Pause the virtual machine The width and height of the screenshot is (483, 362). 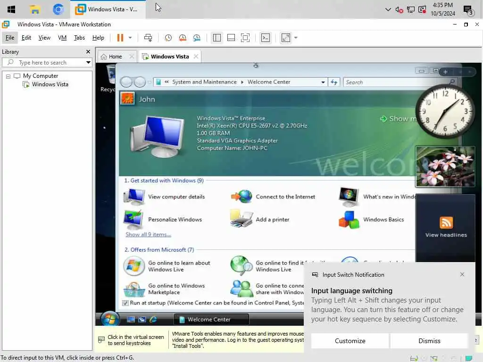(x=120, y=38)
